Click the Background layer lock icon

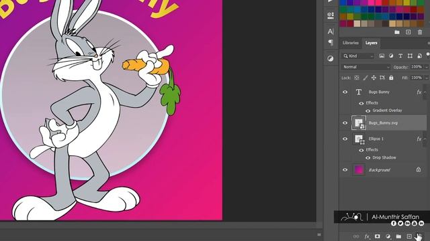[x=418, y=169]
